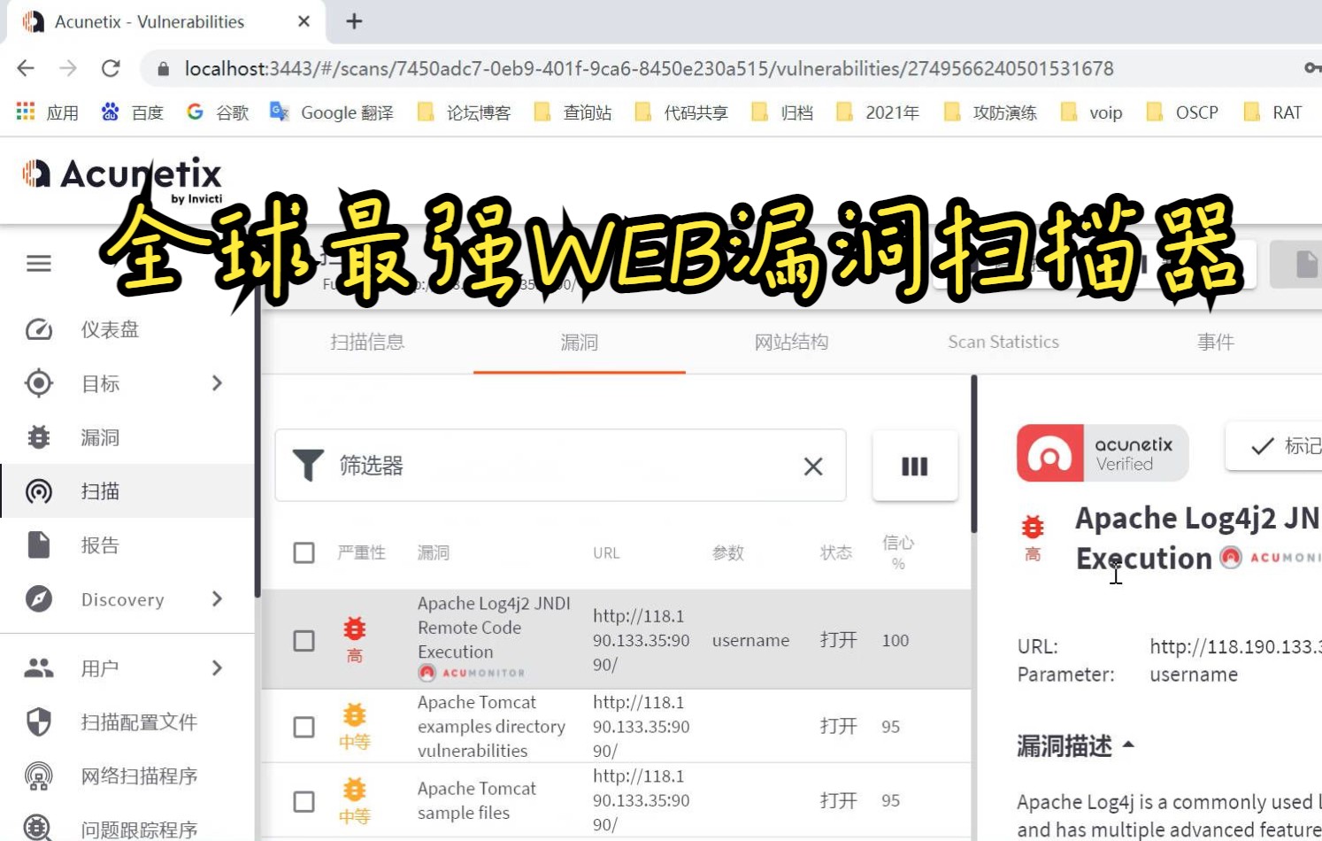Viewport: 1322px width, 841px height.
Task: Switch to the 网站结构 tab
Action: point(791,343)
